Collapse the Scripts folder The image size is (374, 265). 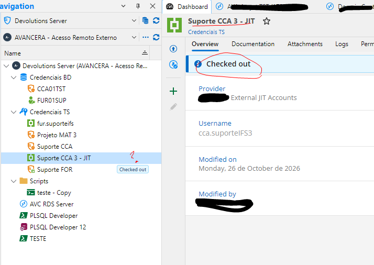(14, 181)
